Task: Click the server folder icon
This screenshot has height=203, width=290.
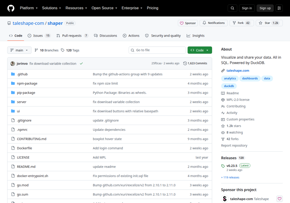Action: point(13,102)
